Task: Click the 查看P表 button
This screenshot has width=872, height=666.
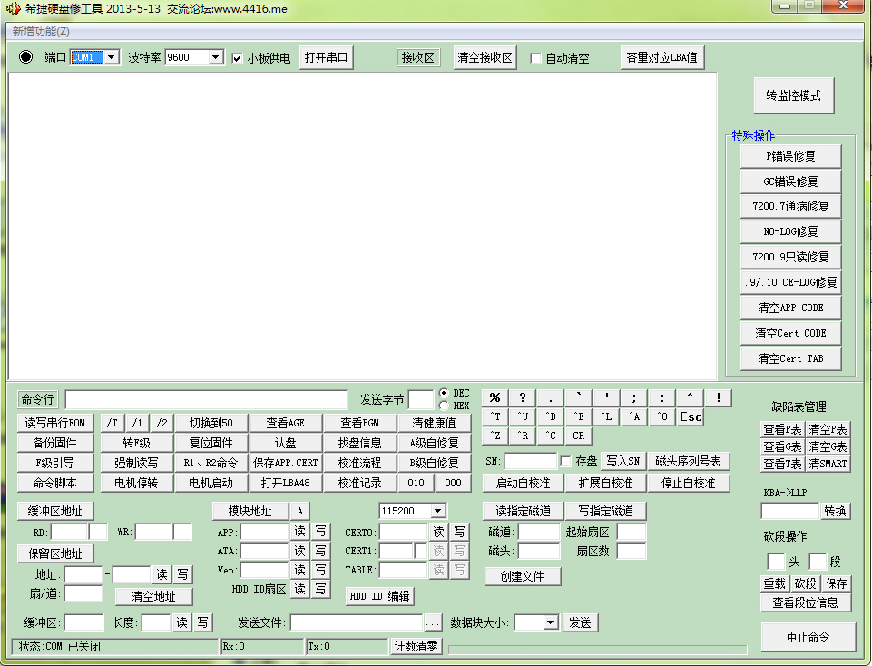Action: (x=782, y=429)
